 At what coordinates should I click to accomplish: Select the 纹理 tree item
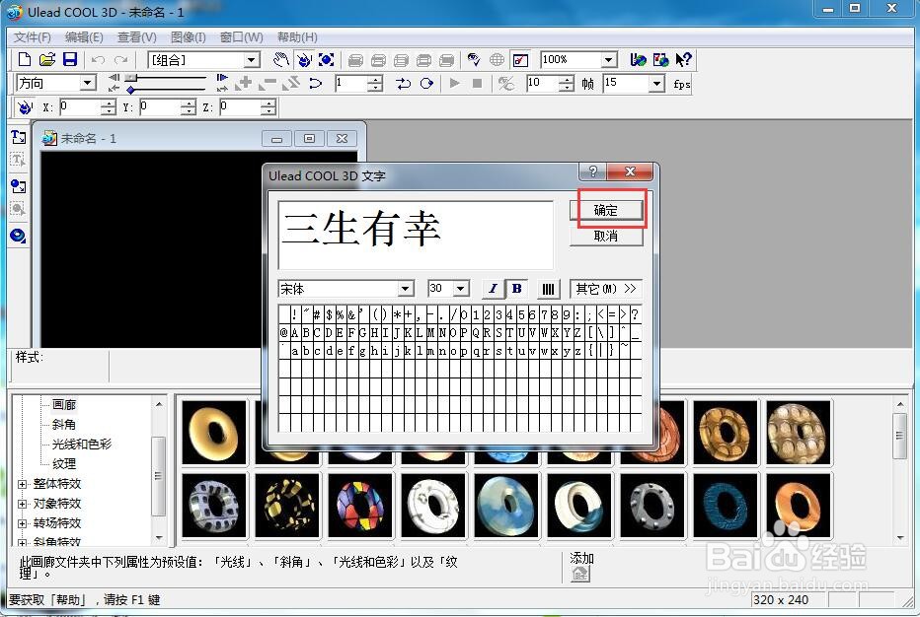[x=63, y=464]
